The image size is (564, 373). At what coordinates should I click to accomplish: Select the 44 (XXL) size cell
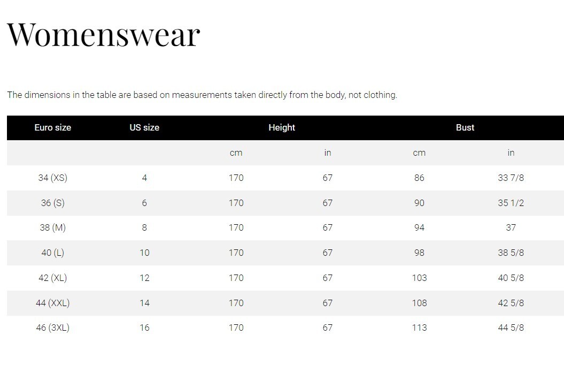click(53, 303)
